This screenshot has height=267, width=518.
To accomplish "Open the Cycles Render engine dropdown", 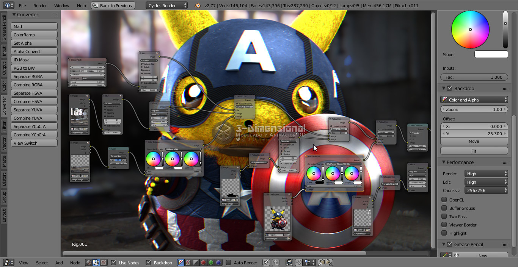I will point(166,5).
